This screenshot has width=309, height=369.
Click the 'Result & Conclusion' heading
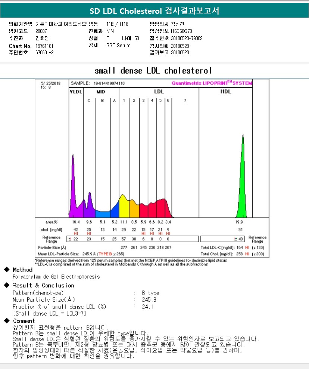(43, 286)
